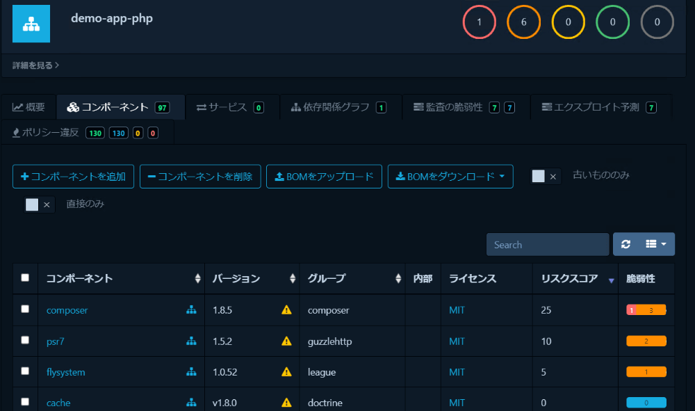Click the orange high severity circle showing 6
This screenshot has width=695, height=411.
pyautogui.click(x=524, y=22)
